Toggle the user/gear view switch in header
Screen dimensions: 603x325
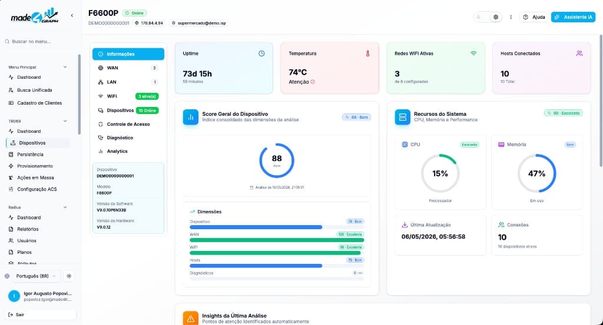tap(487, 17)
